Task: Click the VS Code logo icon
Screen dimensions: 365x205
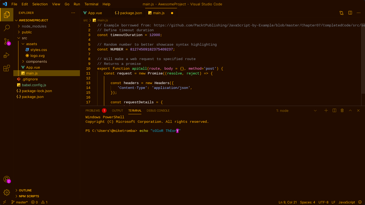Action: click(5, 4)
